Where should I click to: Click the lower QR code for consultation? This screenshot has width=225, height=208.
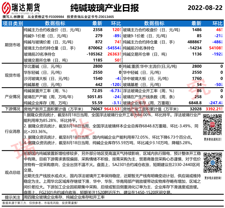(212, 163)
